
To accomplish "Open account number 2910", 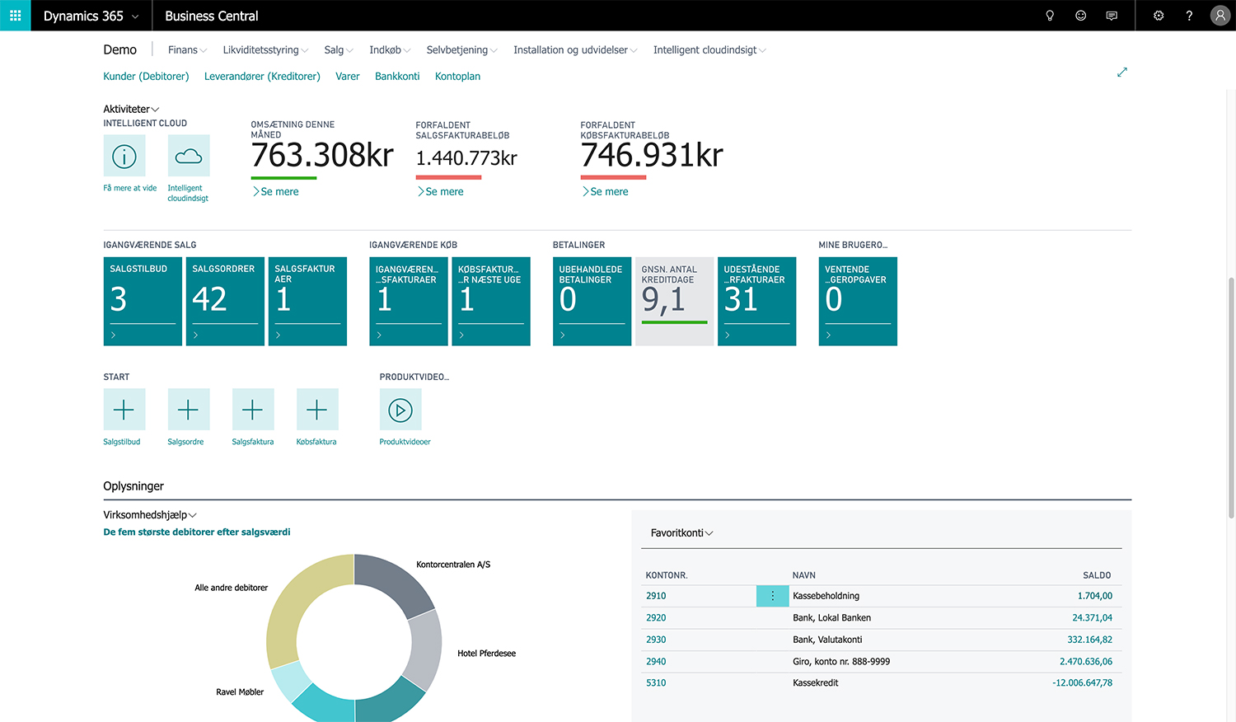I will tap(656, 596).
